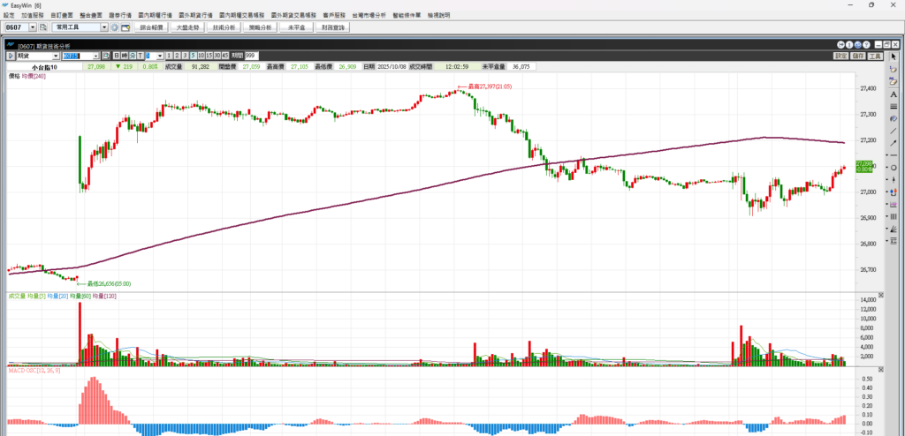The height and width of the screenshot is (436, 905).
Task: Choose the circle shape drawing tool
Action: coord(894,168)
